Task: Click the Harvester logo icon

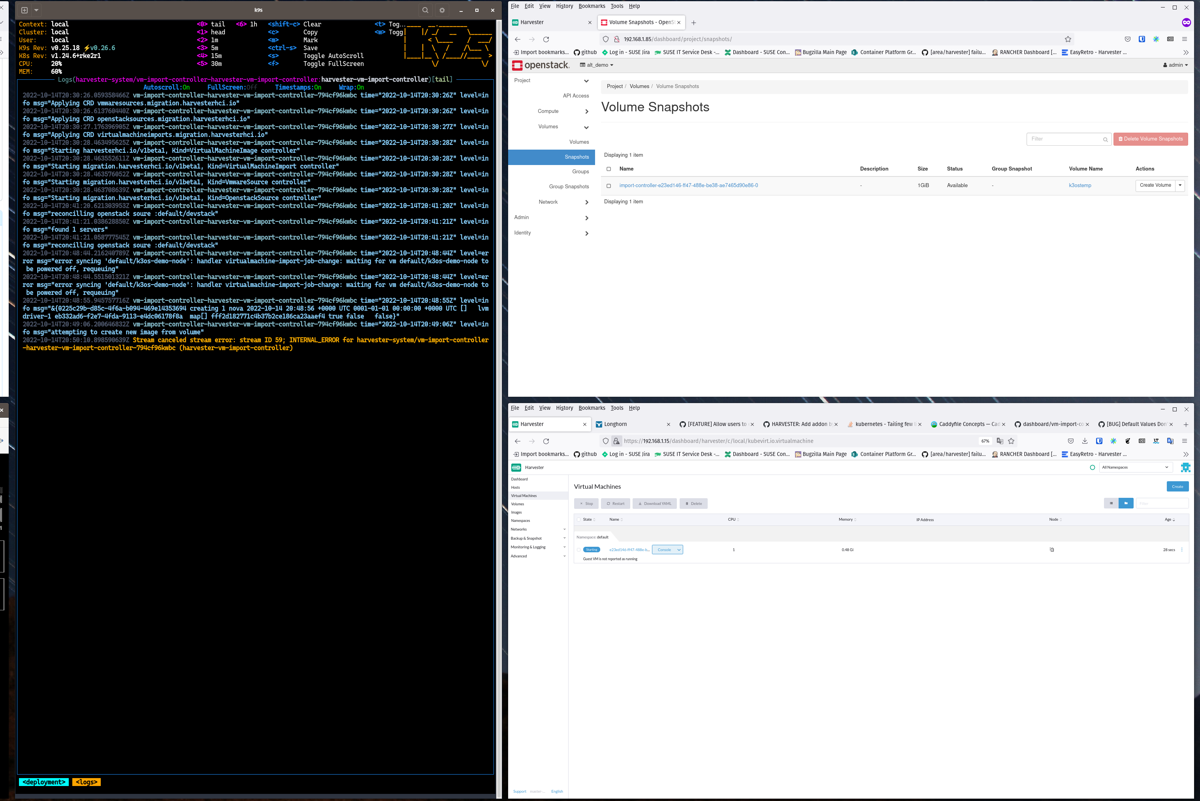Action: pos(516,467)
